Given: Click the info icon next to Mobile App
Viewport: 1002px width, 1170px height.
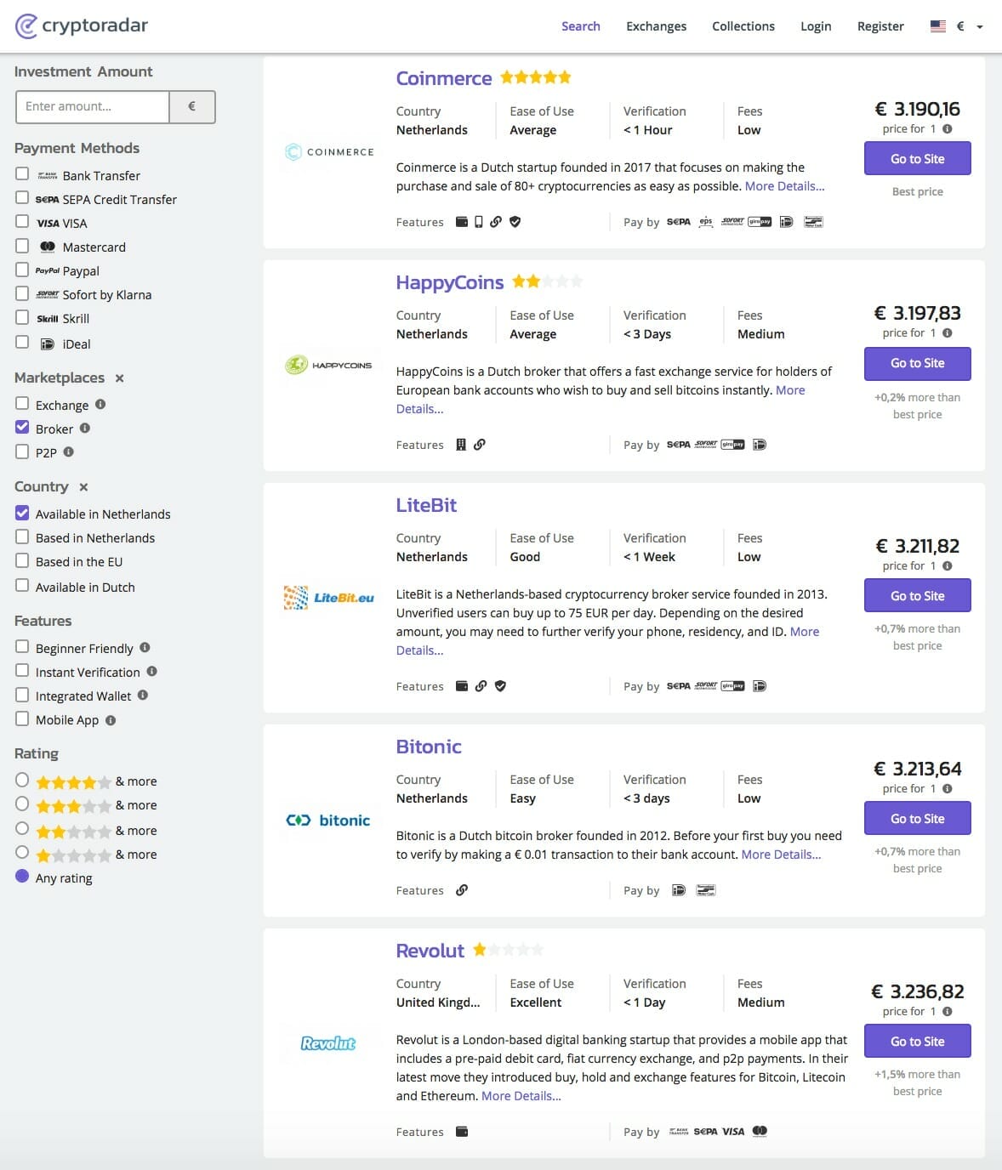Looking at the screenshot, I should click(x=111, y=720).
